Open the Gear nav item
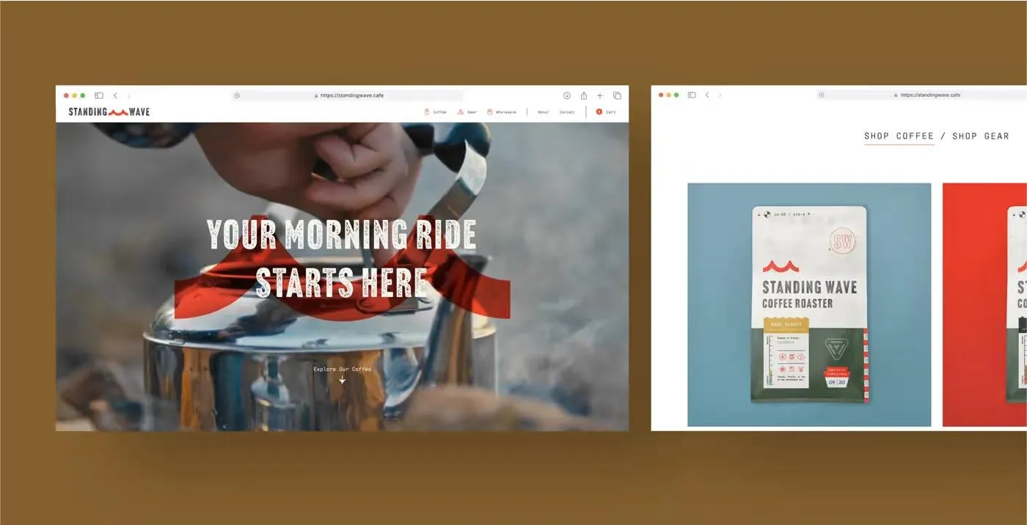1027x525 pixels. click(x=467, y=112)
